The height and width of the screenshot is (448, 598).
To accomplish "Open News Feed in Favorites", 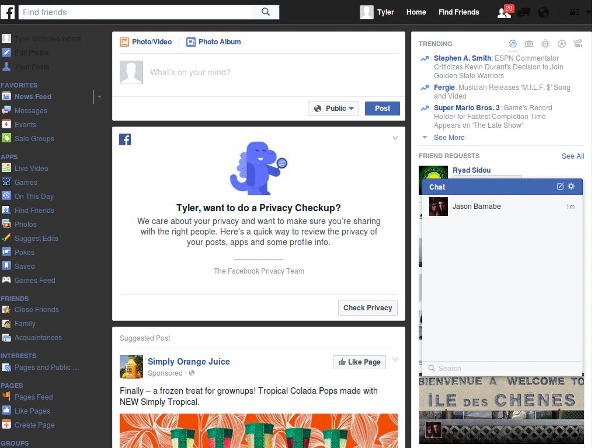I will click(33, 97).
